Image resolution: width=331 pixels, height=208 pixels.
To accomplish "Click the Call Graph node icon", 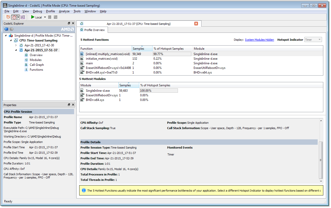I will click(26, 65).
